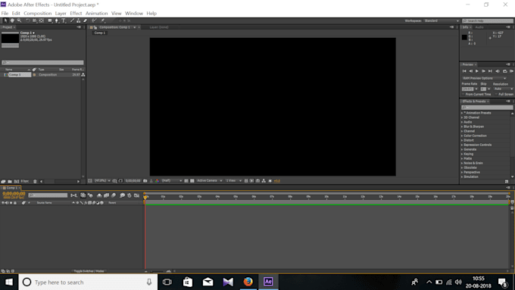Select the Puppet Pin tool
The height and width of the screenshot is (290, 515).
pyautogui.click(x=102, y=20)
